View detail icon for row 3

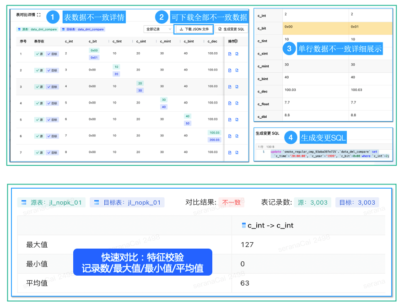click(230, 87)
